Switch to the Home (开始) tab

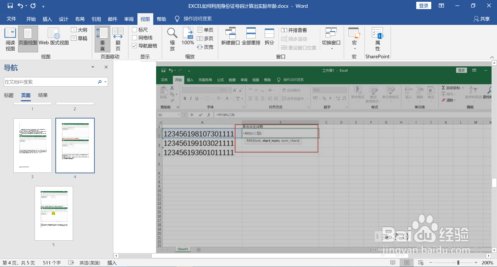[31, 19]
